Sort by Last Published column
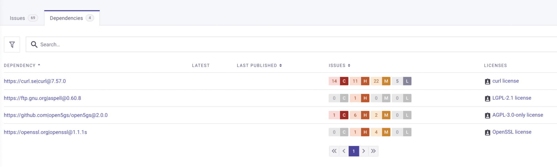The height and width of the screenshot is (167, 557). click(x=259, y=65)
